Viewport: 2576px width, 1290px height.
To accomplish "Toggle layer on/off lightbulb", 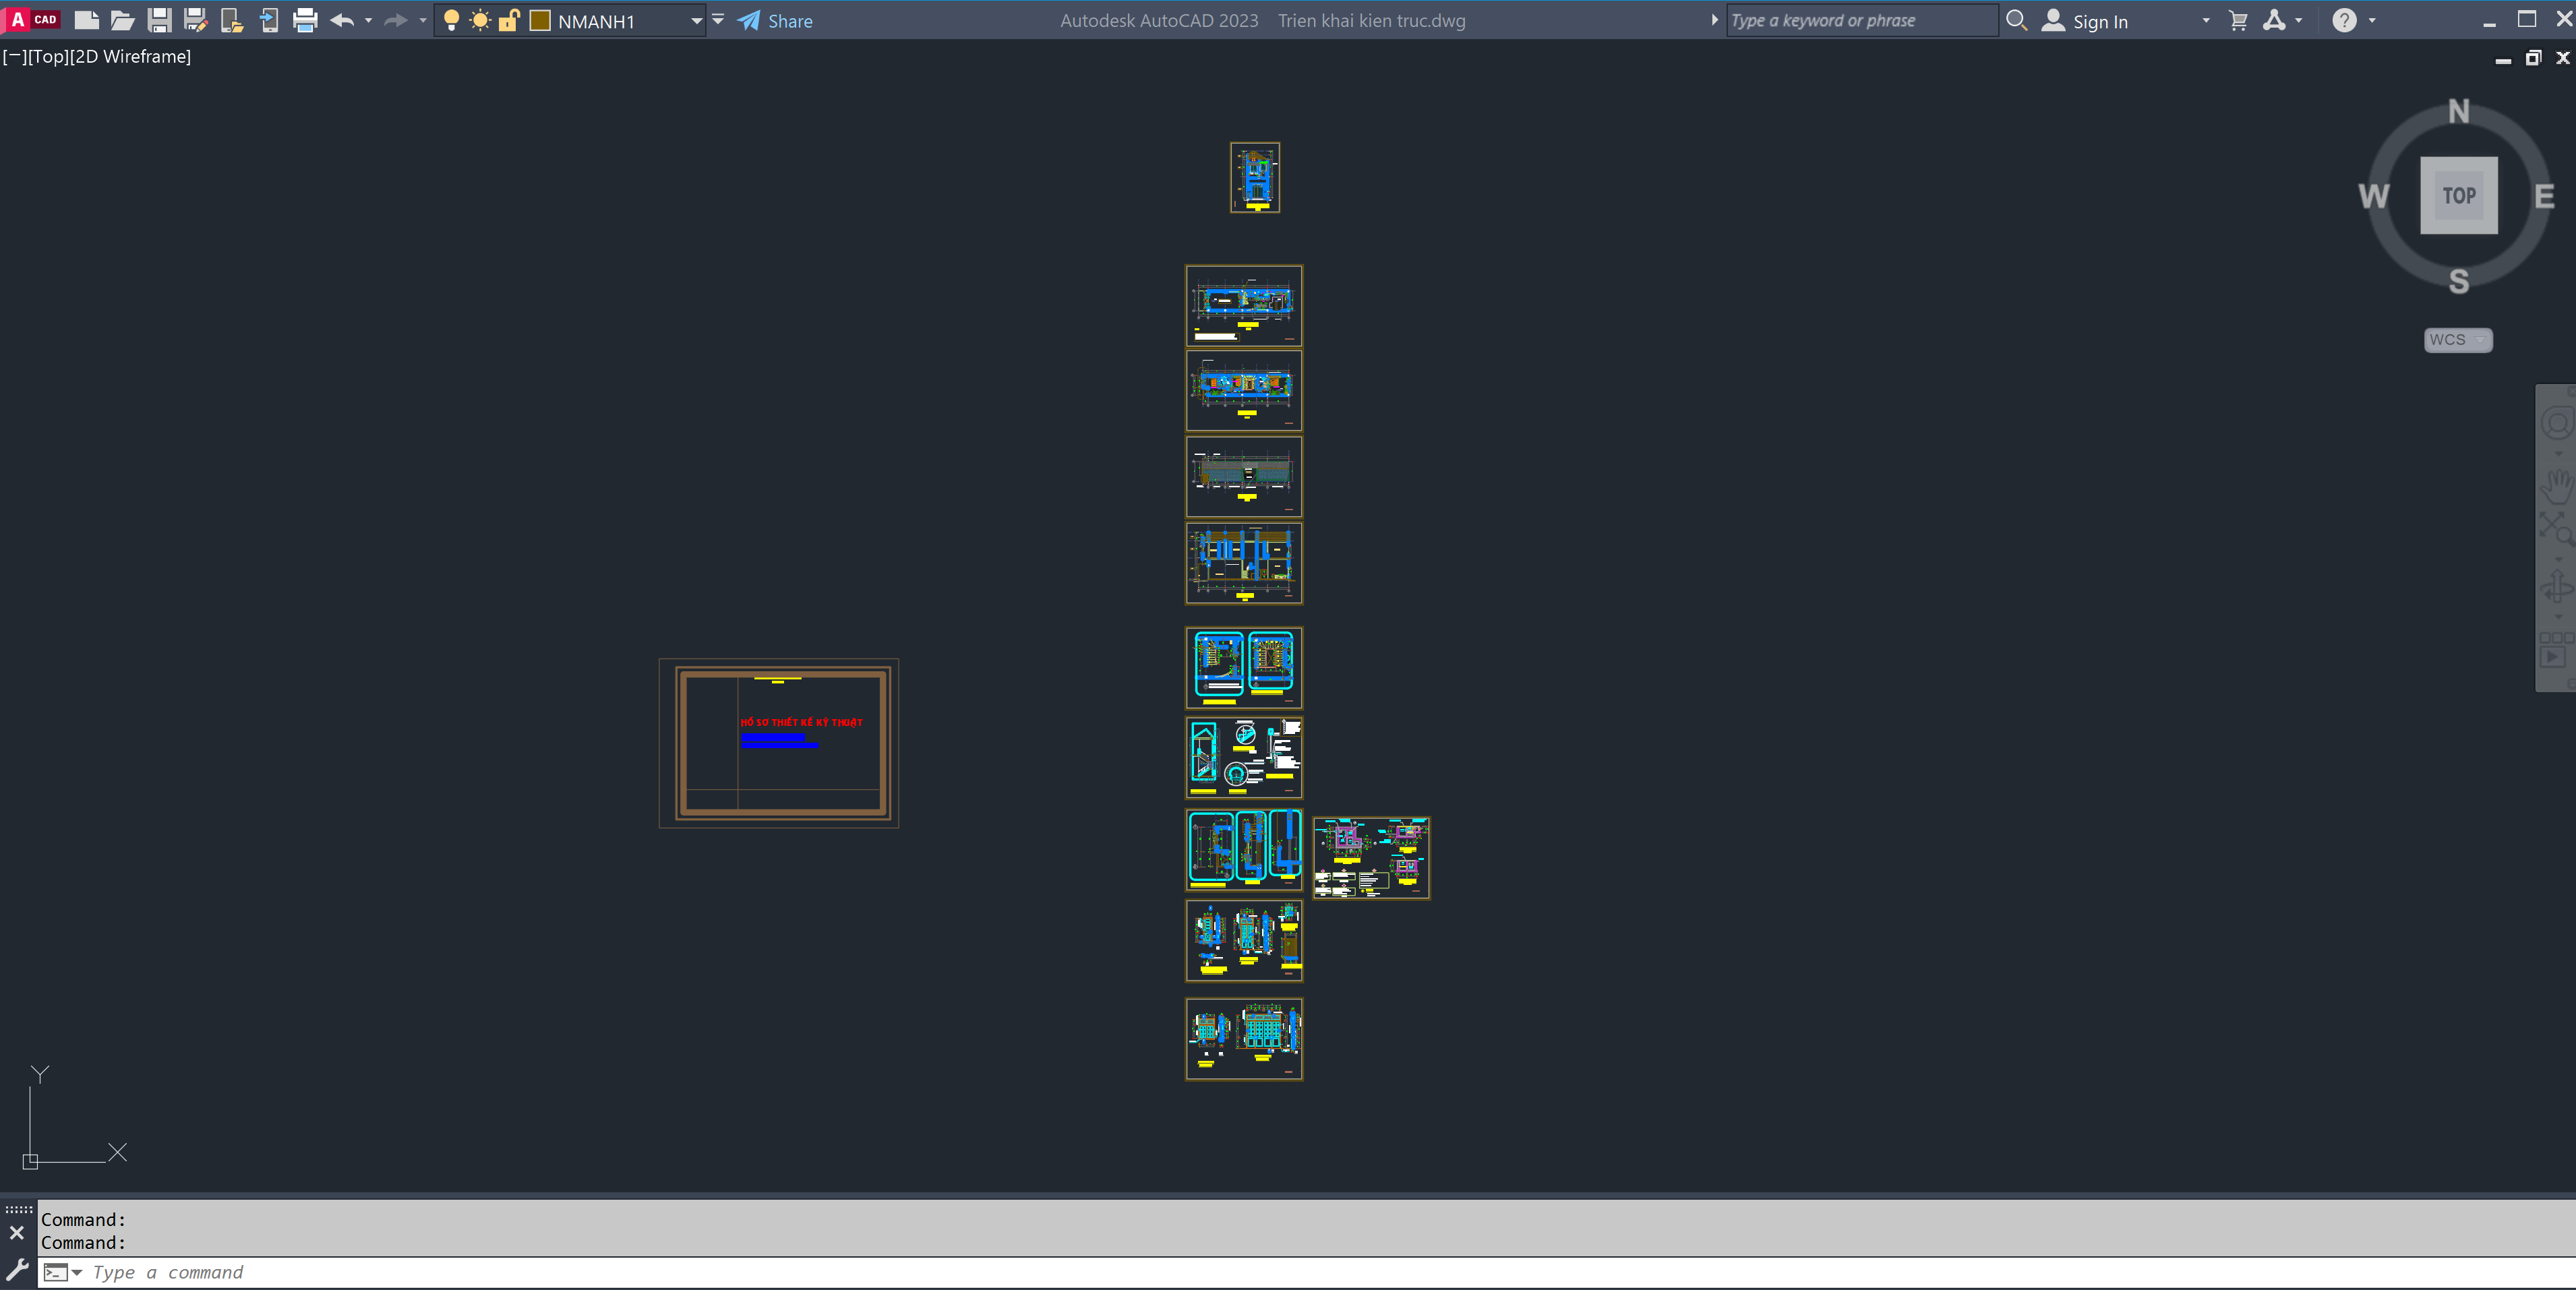I will pyautogui.click(x=451, y=20).
